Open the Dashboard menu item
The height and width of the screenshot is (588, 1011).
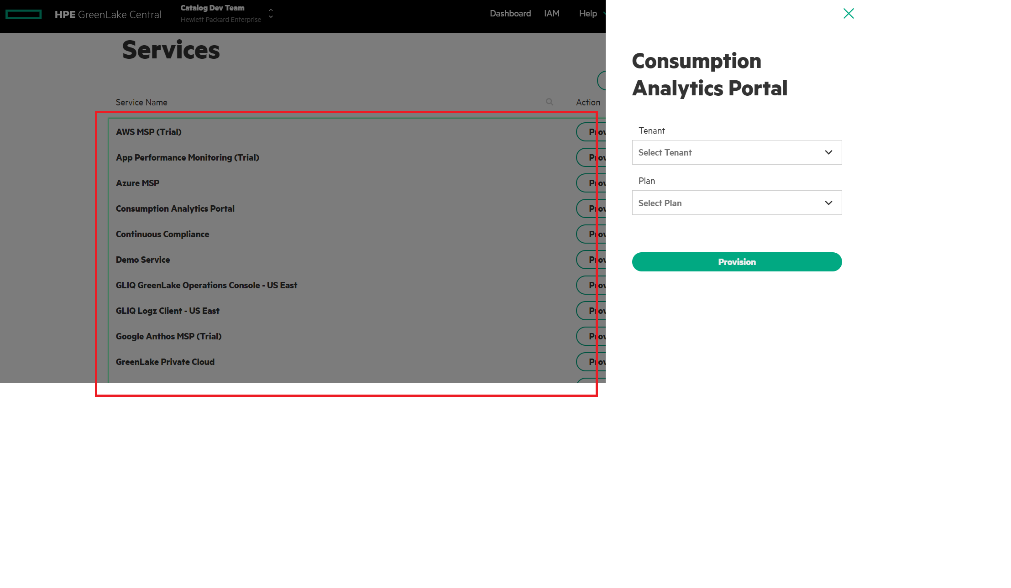pos(510,13)
